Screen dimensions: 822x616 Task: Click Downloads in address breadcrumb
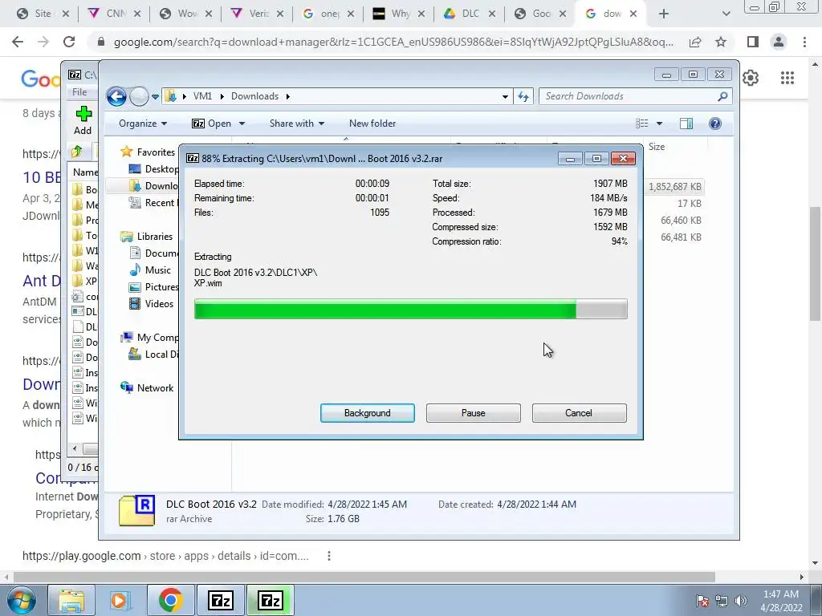point(254,96)
